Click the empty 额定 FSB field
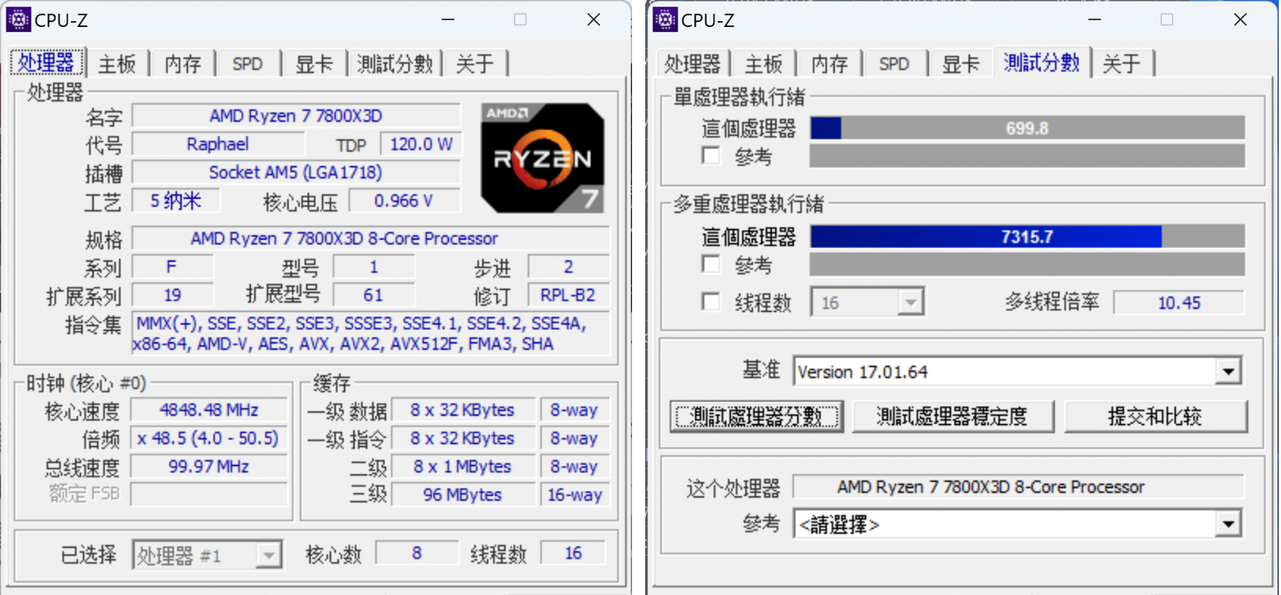The width and height of the screenshot is (1281, 595). pyautogui.click(x=209, y=494)
